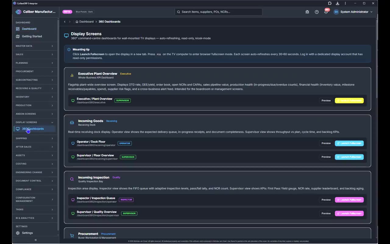The image size is (390, 244).
Task: Click the Getting Started map icon
Action: tap(18, 36)
